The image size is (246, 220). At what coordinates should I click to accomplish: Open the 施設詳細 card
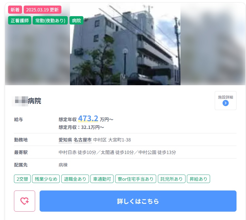pos(225,101)
